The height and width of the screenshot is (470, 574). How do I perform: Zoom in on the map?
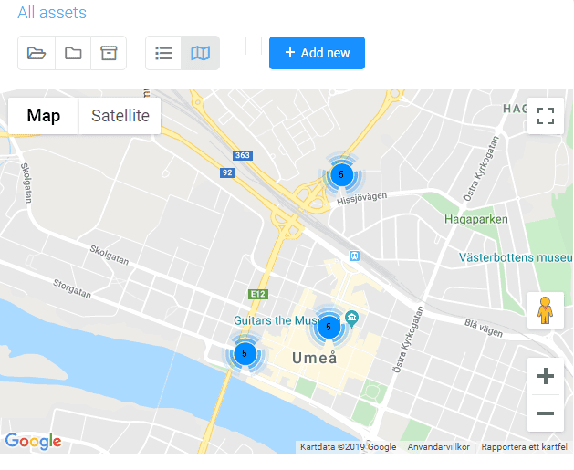(546, 376)
